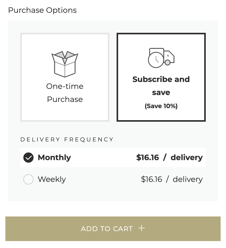This screenshot has height=248, width=226.
Task: Click the (Save 10%) label
Action: (x=161, y=106)
